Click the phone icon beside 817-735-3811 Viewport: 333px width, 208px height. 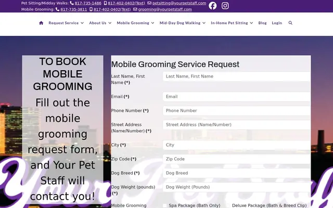click(x=57, y=9)
